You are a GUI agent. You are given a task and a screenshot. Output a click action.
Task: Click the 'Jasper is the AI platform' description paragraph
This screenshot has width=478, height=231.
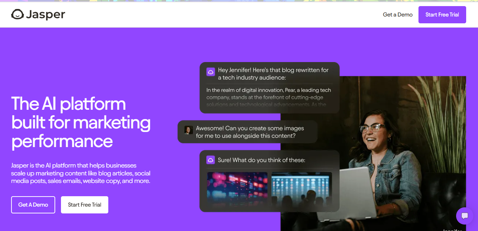[80, 173]
